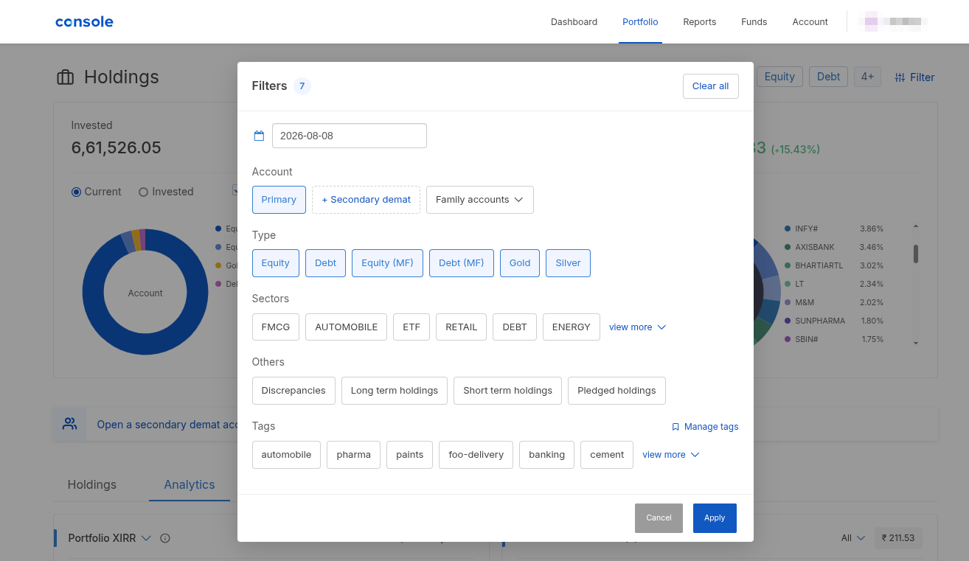
Task: Toggle the Gold type filter
Action: (x=520, y=263)
